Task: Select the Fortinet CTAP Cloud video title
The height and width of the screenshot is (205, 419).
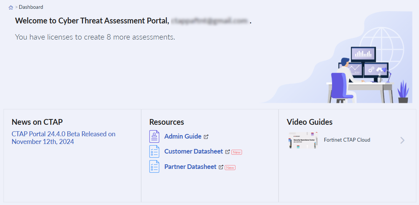Action: pos(347,140)
